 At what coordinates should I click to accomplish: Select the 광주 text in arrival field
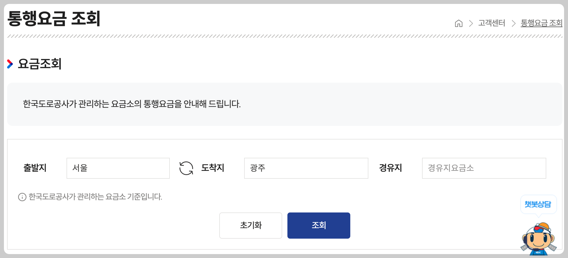coord(257,168)
